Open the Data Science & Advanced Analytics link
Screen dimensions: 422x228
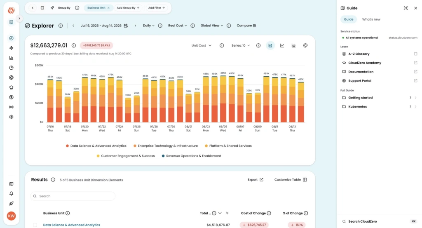tap(72, 225)
